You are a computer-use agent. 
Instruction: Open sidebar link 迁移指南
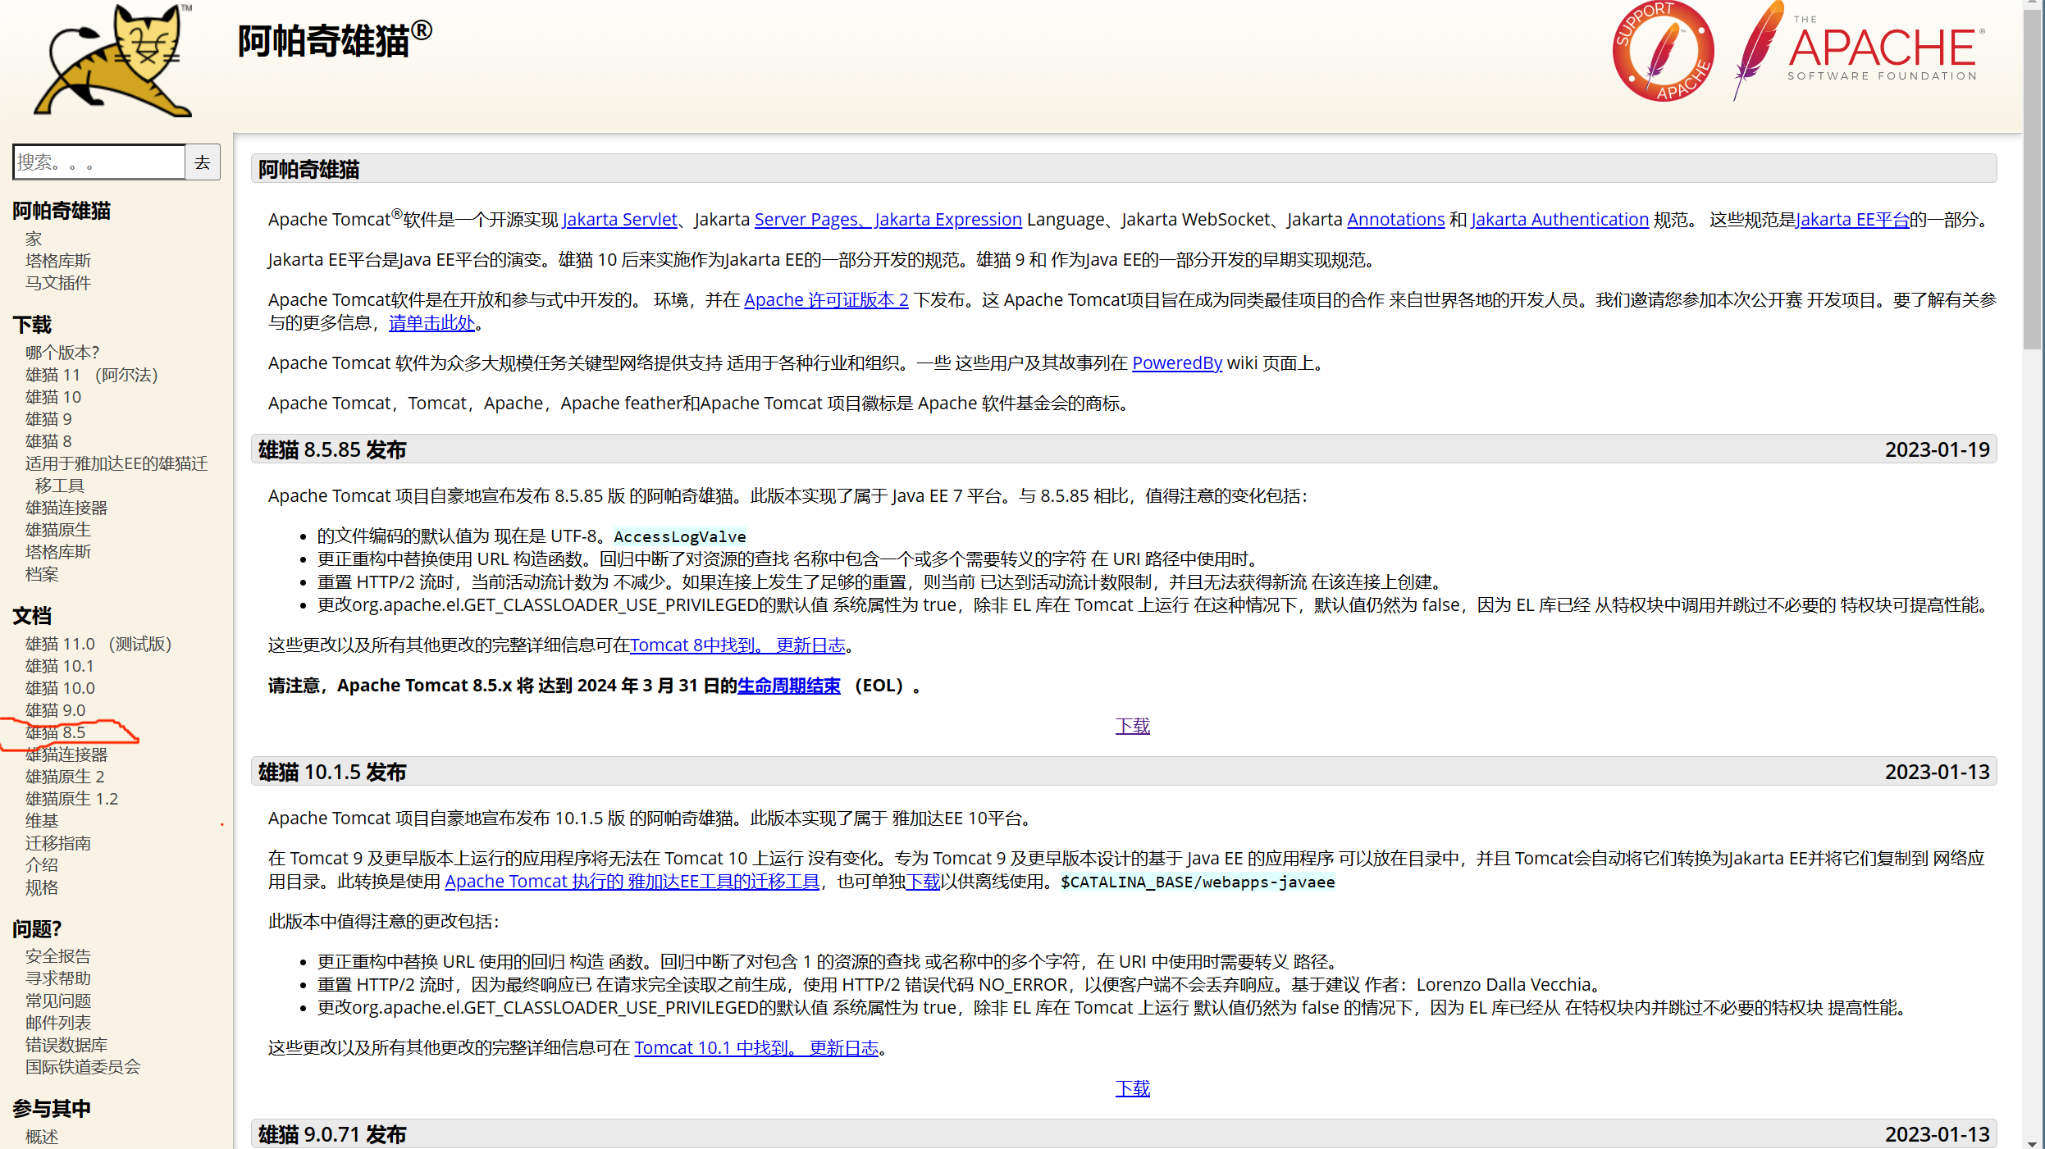[x=58, y=843]
